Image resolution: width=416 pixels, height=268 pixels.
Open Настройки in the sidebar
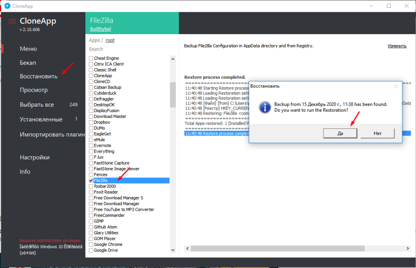click(35, 158)
